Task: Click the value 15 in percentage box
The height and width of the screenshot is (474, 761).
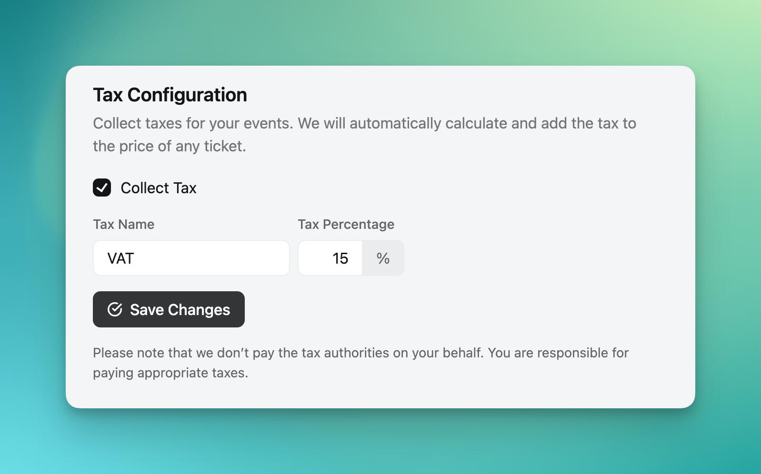Action: [x=340, y=258]
